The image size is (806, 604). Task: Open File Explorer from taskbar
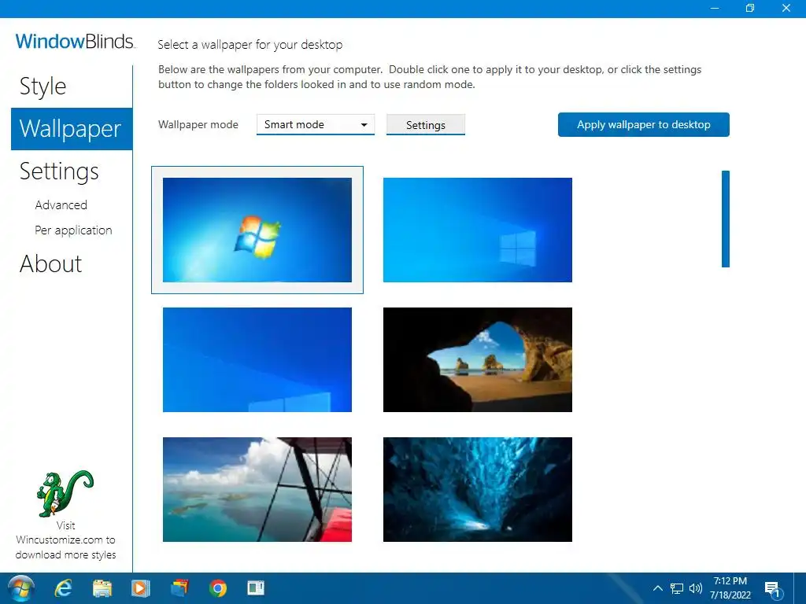102,588
